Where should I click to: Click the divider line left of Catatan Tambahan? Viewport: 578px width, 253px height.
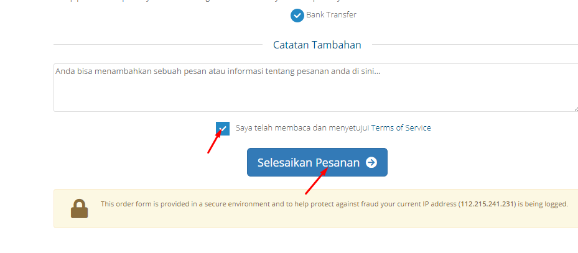click(x=158, y=45)
